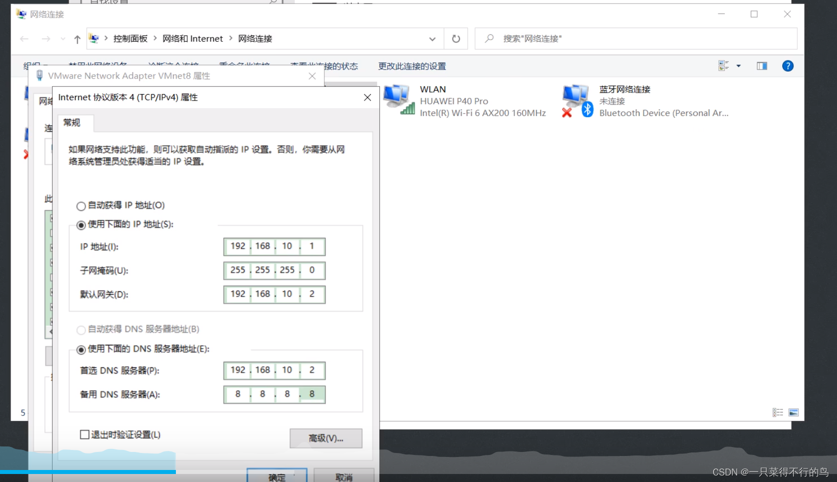This screenshot has height=482, width=837.
Task: Click last octet 1 of IP address
Action: tap(312, 246)
